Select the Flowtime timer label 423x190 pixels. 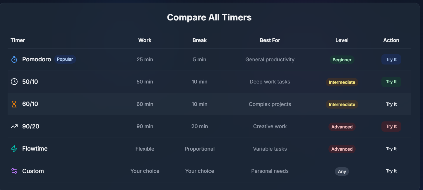[x=35, y=149]
